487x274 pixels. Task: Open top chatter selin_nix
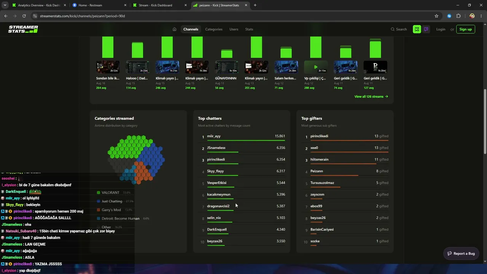214,218
